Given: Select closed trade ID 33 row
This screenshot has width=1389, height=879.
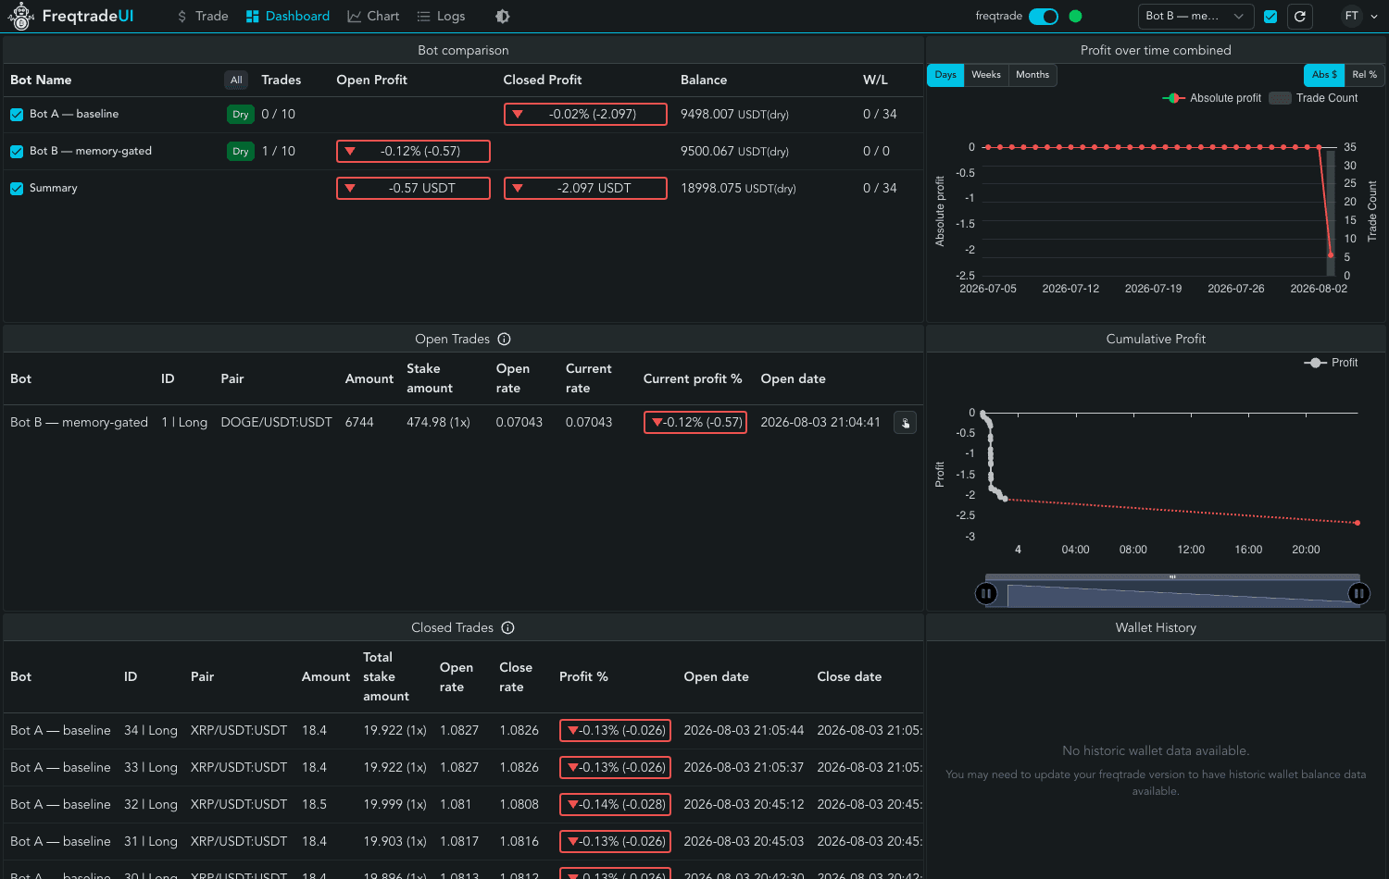Looking at the screenshot, I should [x=463, y=768].
